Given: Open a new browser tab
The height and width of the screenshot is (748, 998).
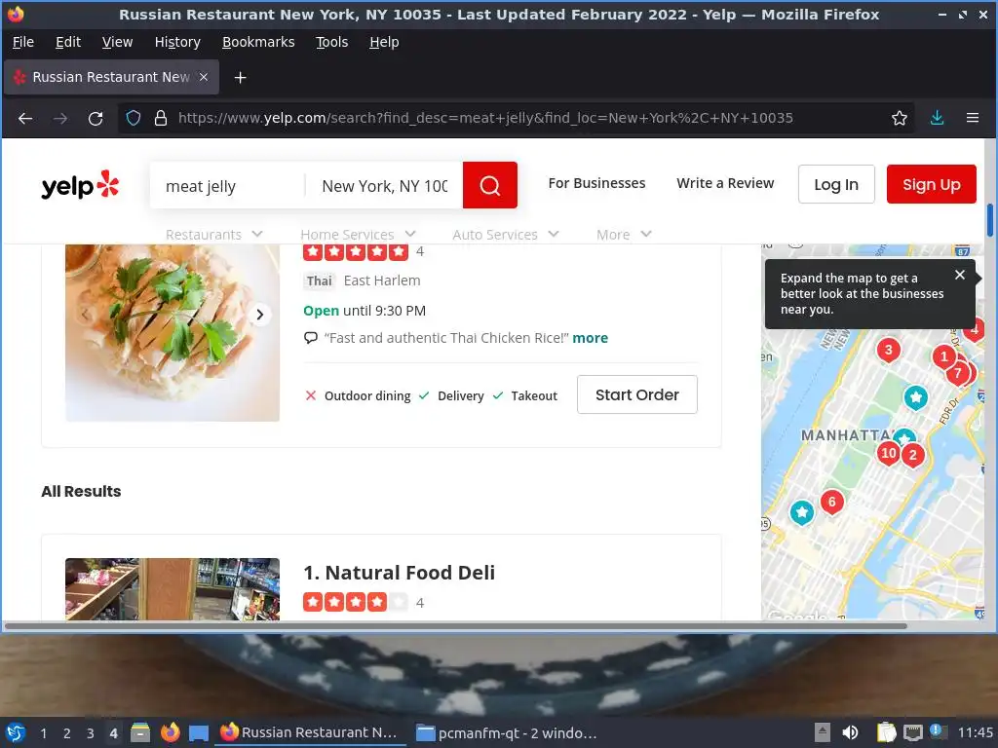Looking at the screenshot, I should click(x=240, y=78).
